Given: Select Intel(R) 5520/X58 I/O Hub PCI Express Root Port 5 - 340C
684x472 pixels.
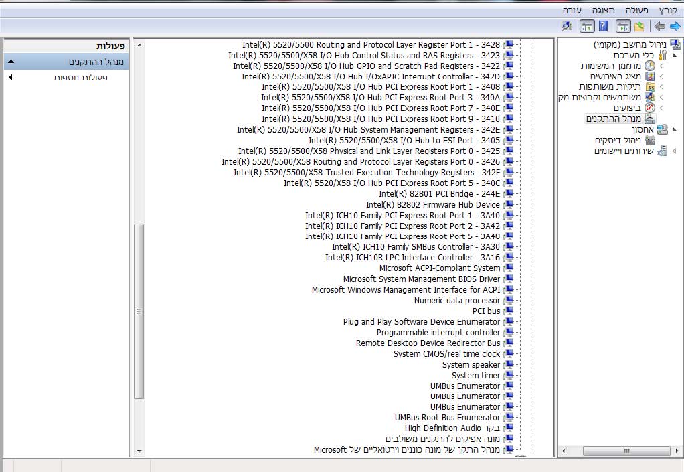Looking at the screenshot, I should pyautogui.click(x=392, y=183).
